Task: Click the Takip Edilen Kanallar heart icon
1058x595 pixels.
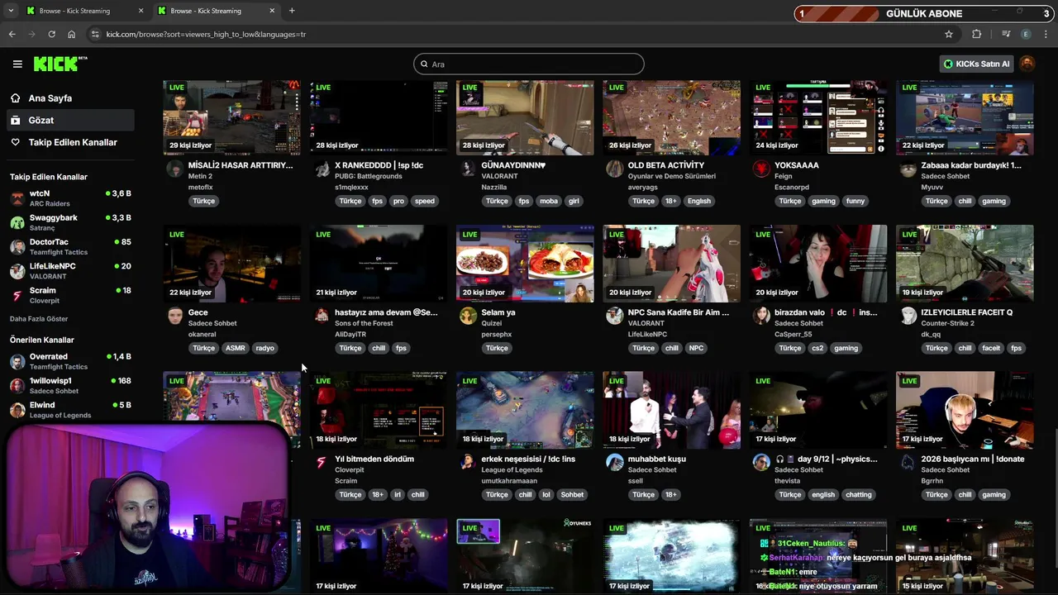Action: [x=15, y=142]
